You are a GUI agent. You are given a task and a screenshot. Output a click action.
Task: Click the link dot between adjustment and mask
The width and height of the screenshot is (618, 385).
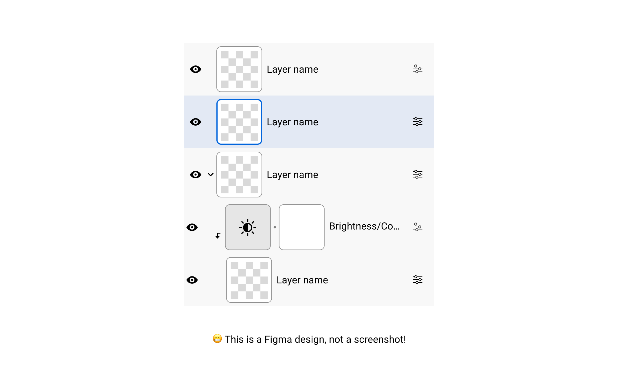pos(275,227)
